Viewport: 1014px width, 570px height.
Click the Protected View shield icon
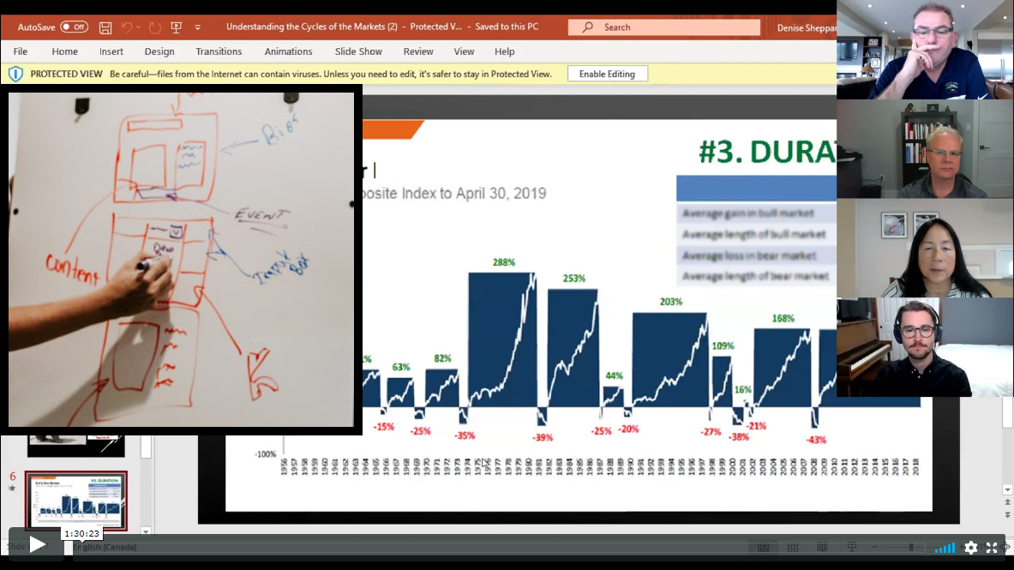(15, 74)
